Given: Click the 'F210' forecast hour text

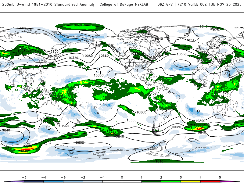Looking at the screenshot, I should [x=182, y=4].
